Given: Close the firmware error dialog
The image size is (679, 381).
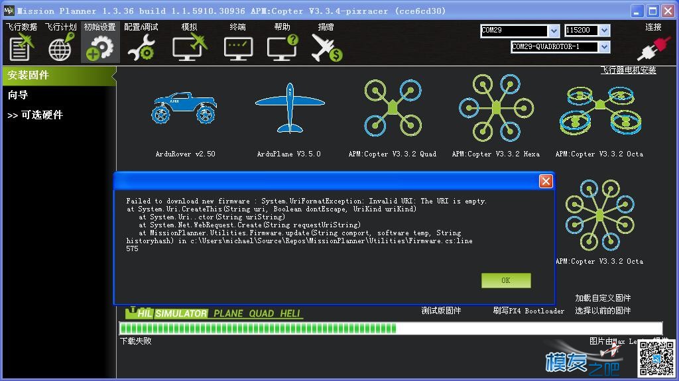Looking at the screenshot, I should click(546, 181).
